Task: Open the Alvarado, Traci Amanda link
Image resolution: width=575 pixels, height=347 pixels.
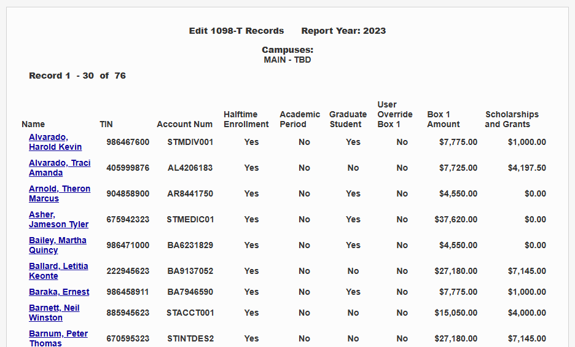Action: [59, 168]
